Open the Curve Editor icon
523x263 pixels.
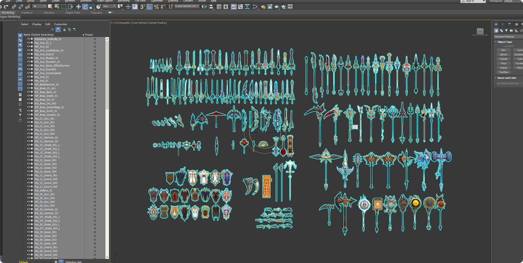(x=240, y=7)
